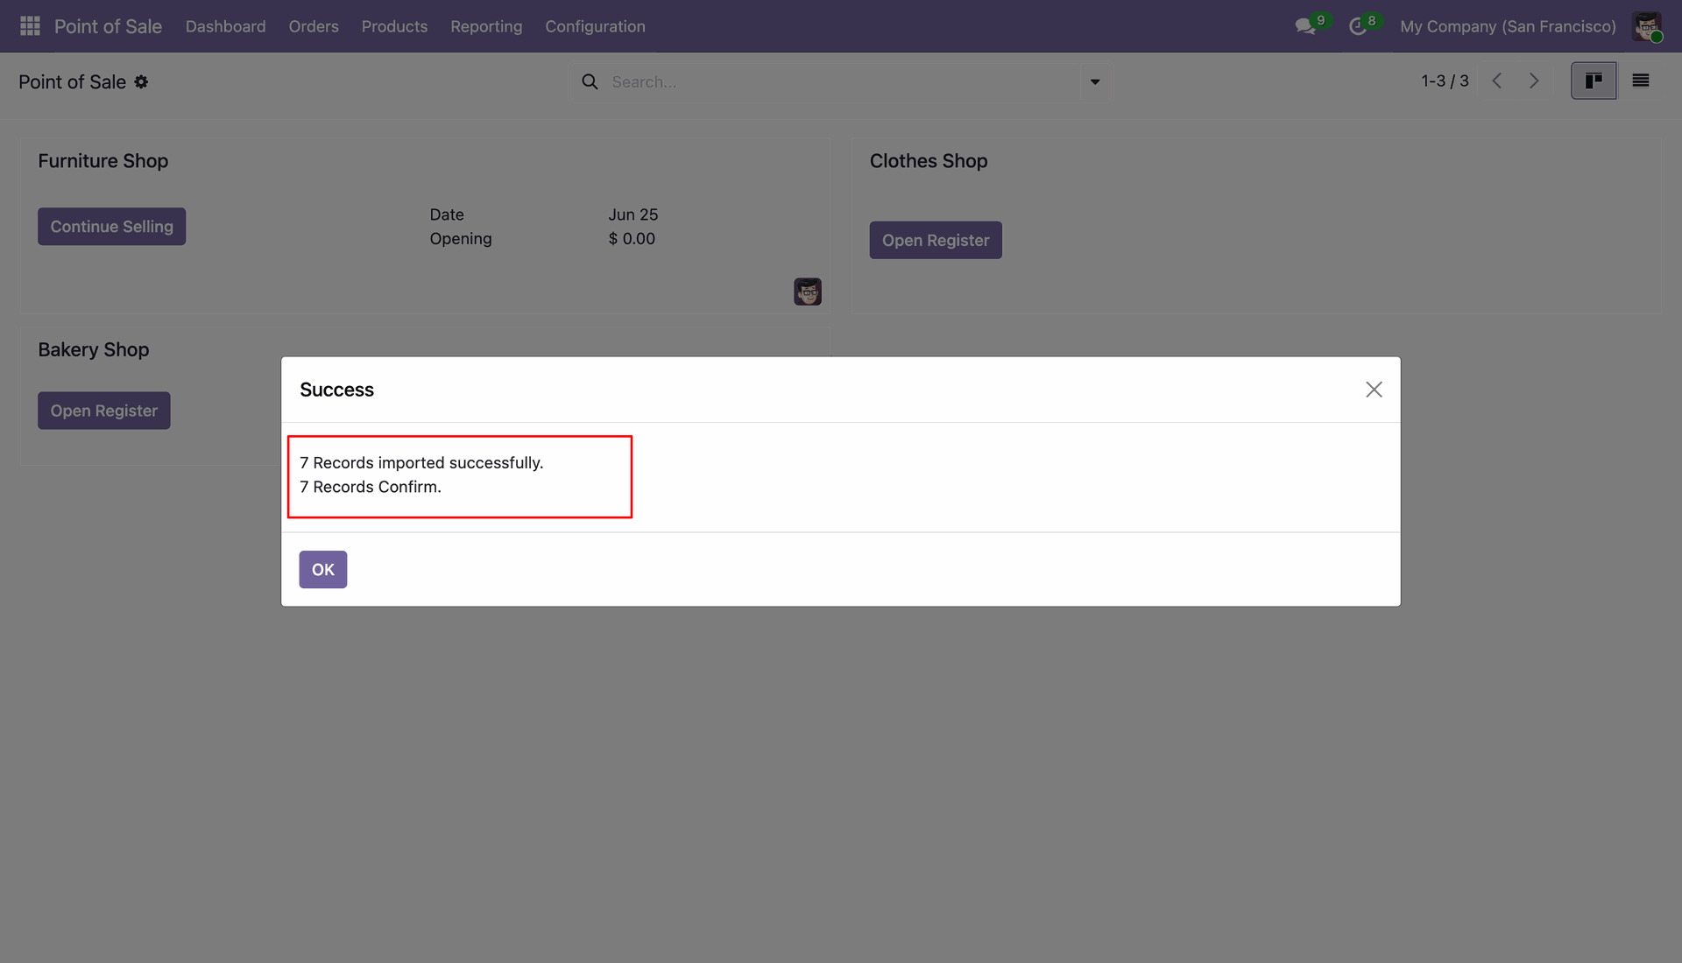Open the Orders menu
The image size is (1682, 963).
314,26
